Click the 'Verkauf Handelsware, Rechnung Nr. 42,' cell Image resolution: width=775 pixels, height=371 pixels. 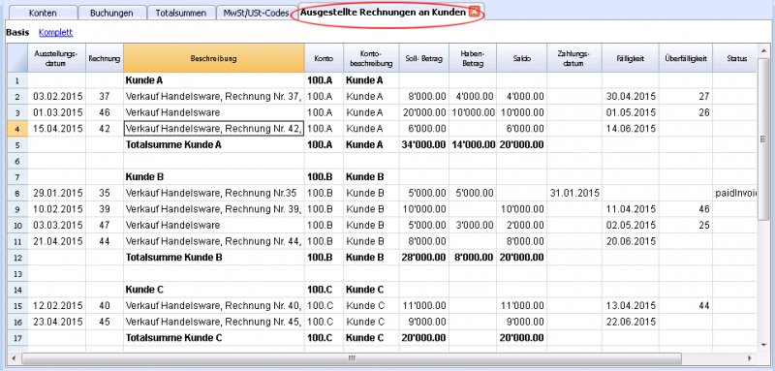pos(213,129)
